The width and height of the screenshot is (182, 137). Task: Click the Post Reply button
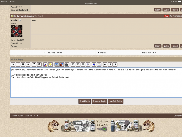84,101
